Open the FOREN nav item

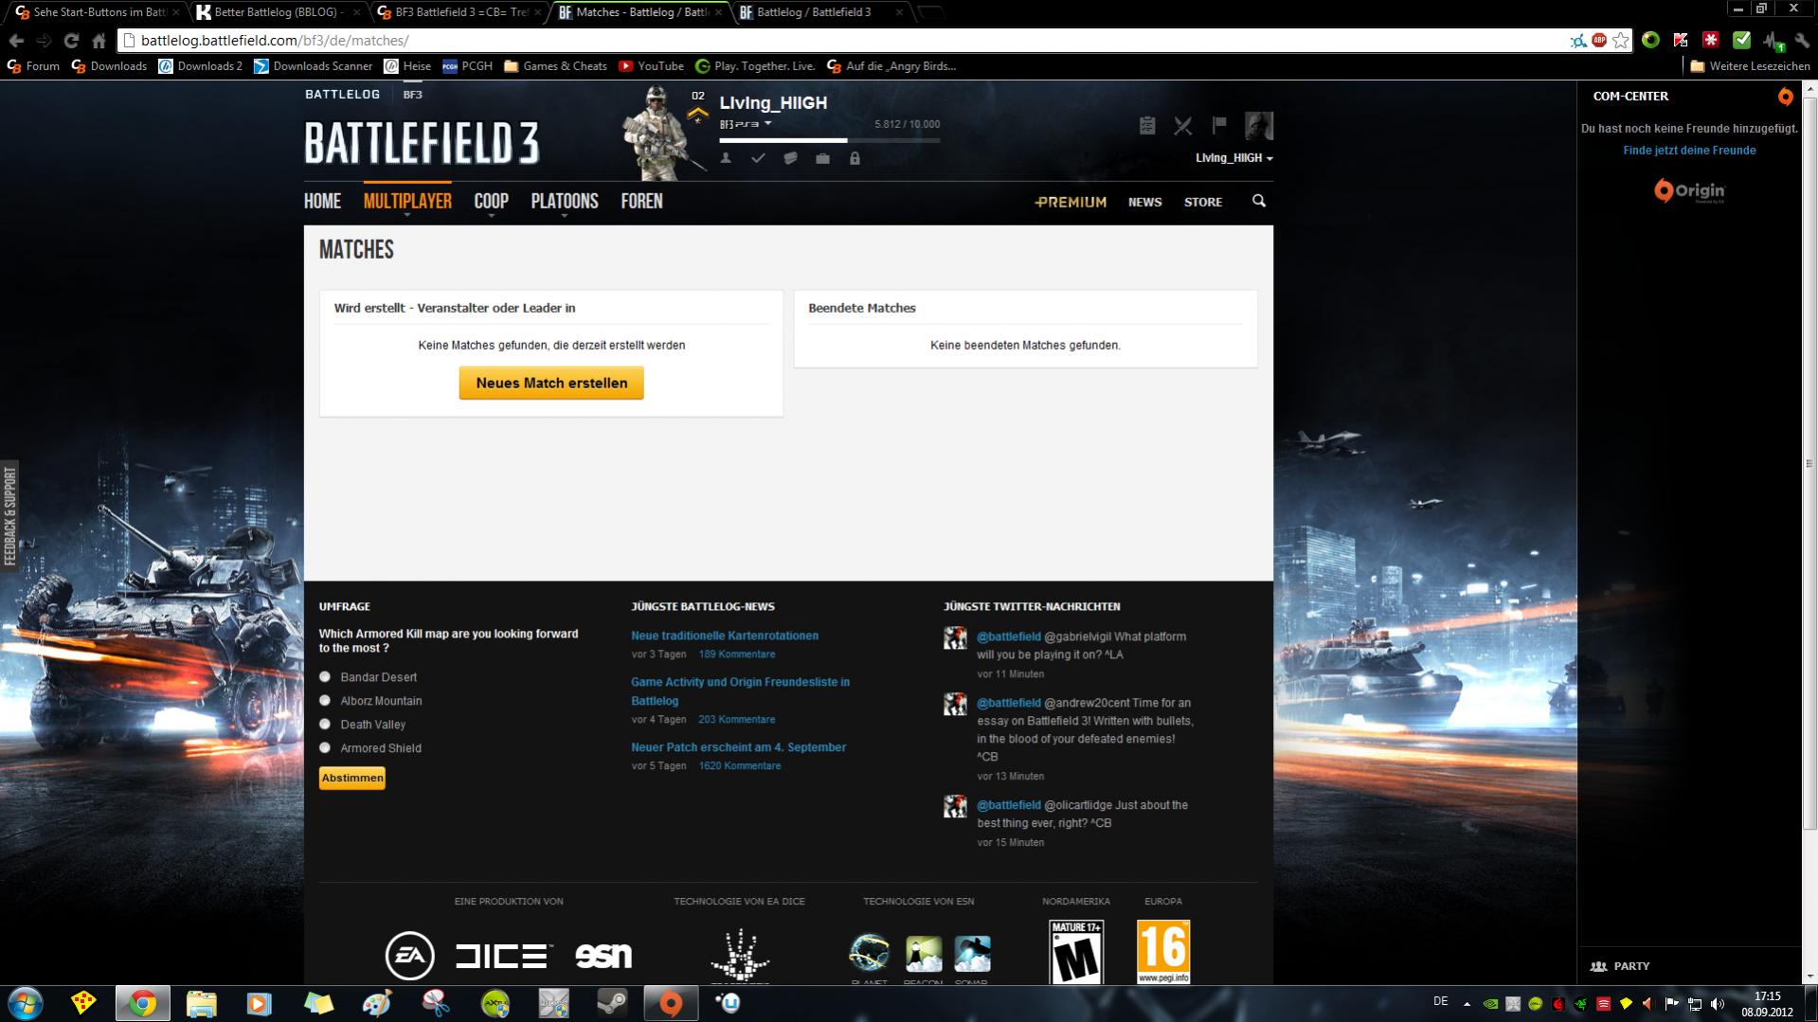(x=641, y=201)
